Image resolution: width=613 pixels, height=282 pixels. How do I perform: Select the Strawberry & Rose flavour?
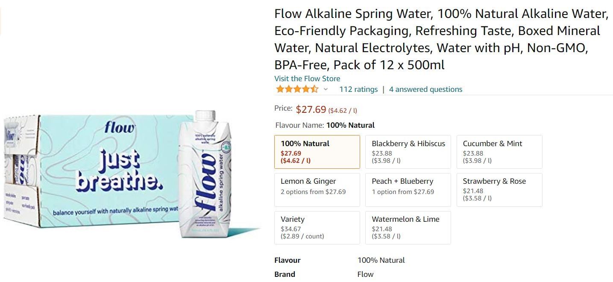[499, 189]
